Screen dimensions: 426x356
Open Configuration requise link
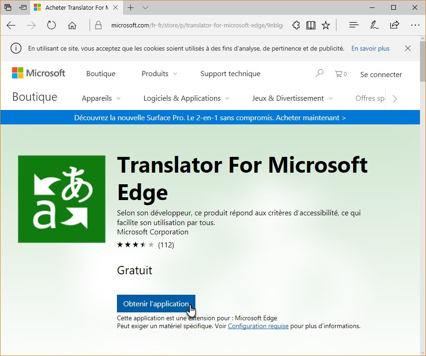pos(258,326)
